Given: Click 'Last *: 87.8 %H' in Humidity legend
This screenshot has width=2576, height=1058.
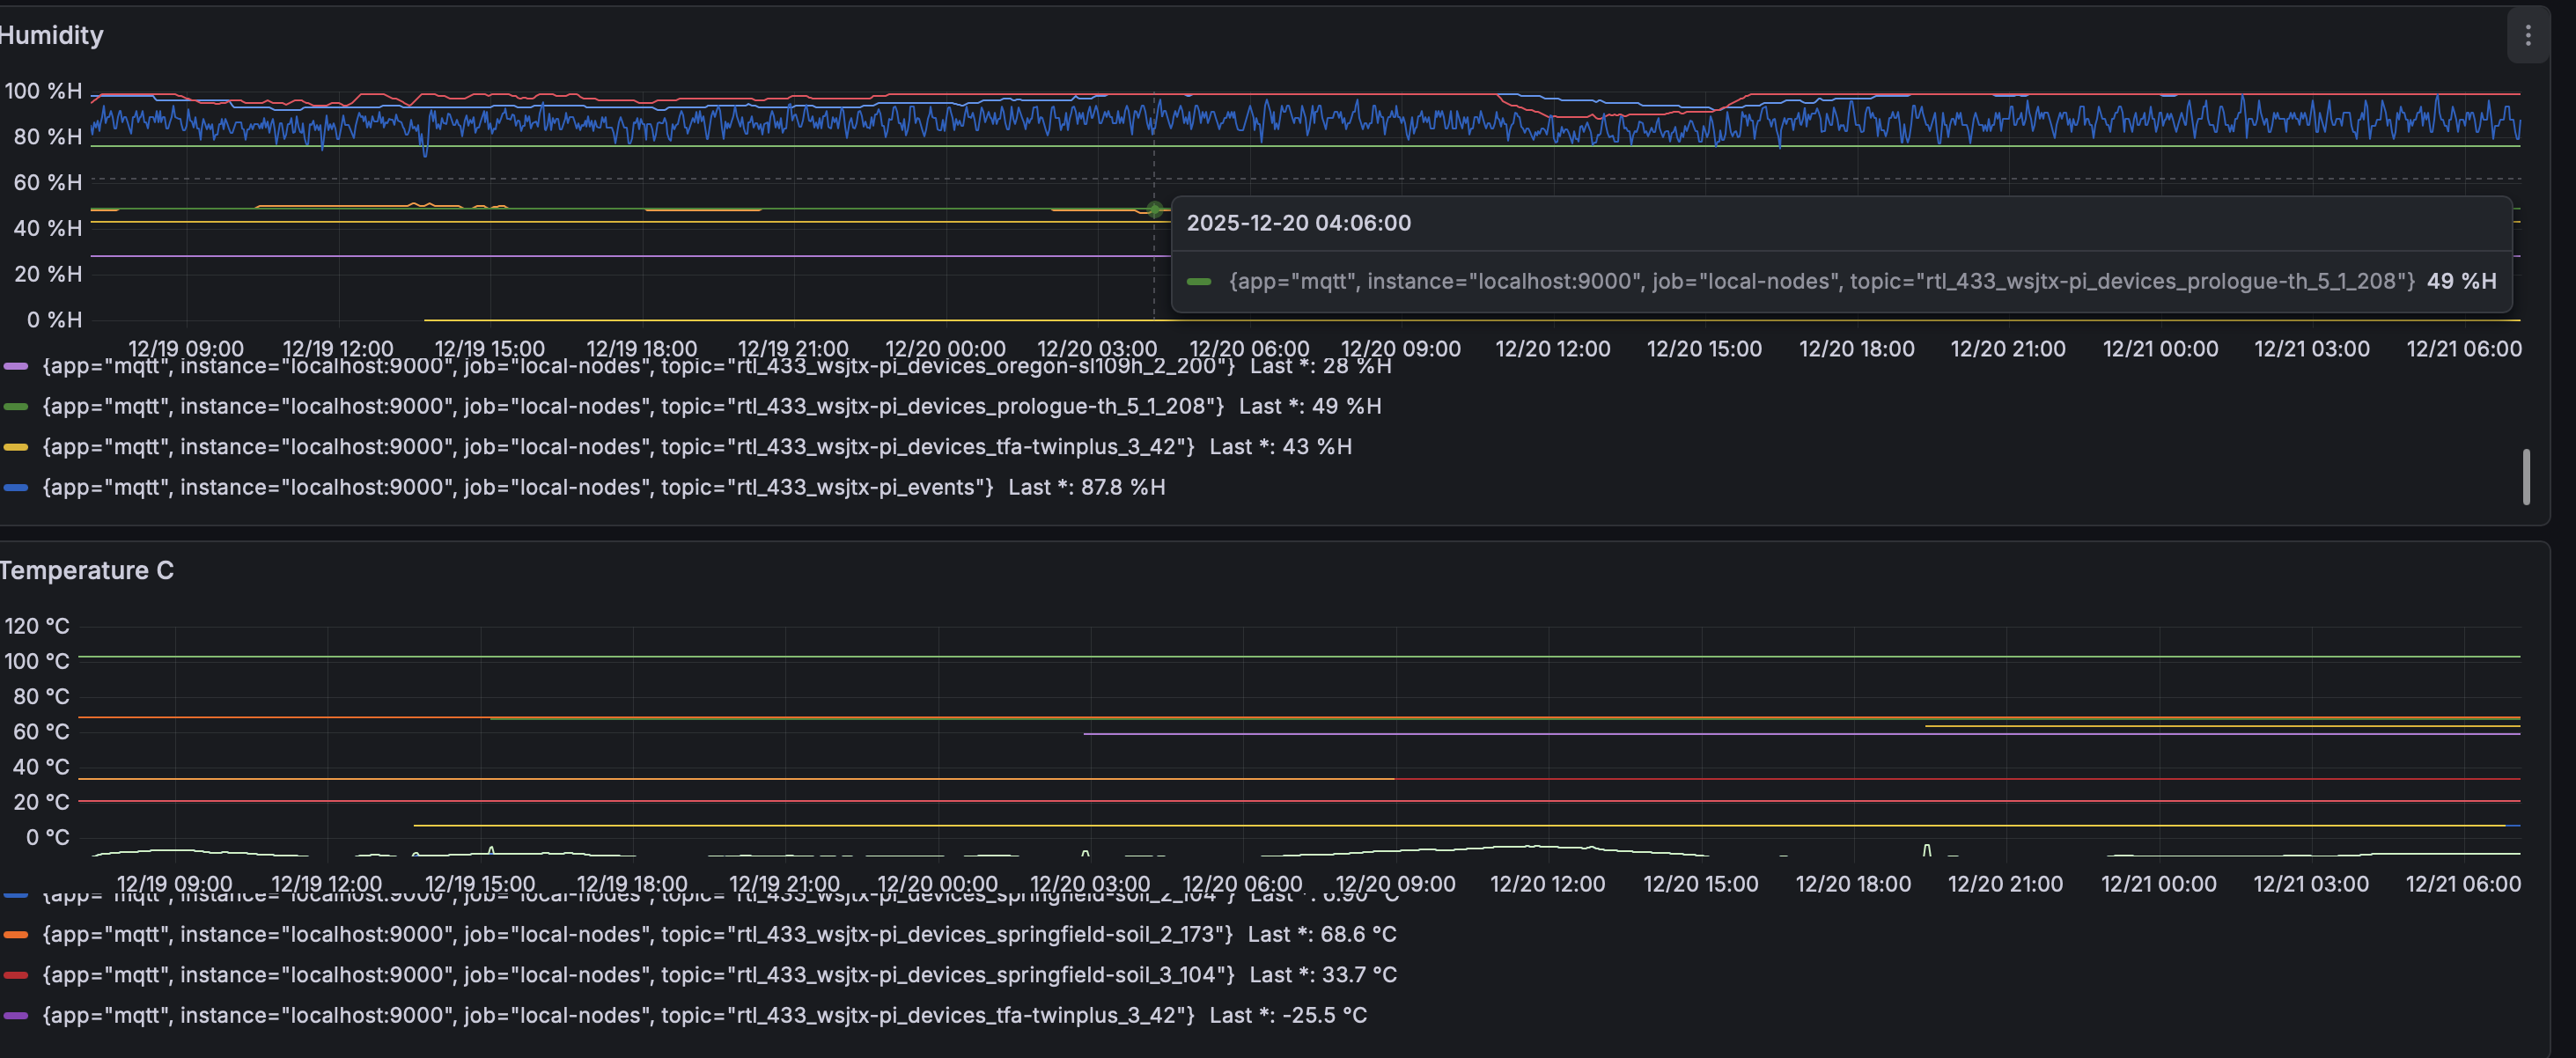Looking at the screenshot, I should pyautogui.click(x=1086, y=488).
